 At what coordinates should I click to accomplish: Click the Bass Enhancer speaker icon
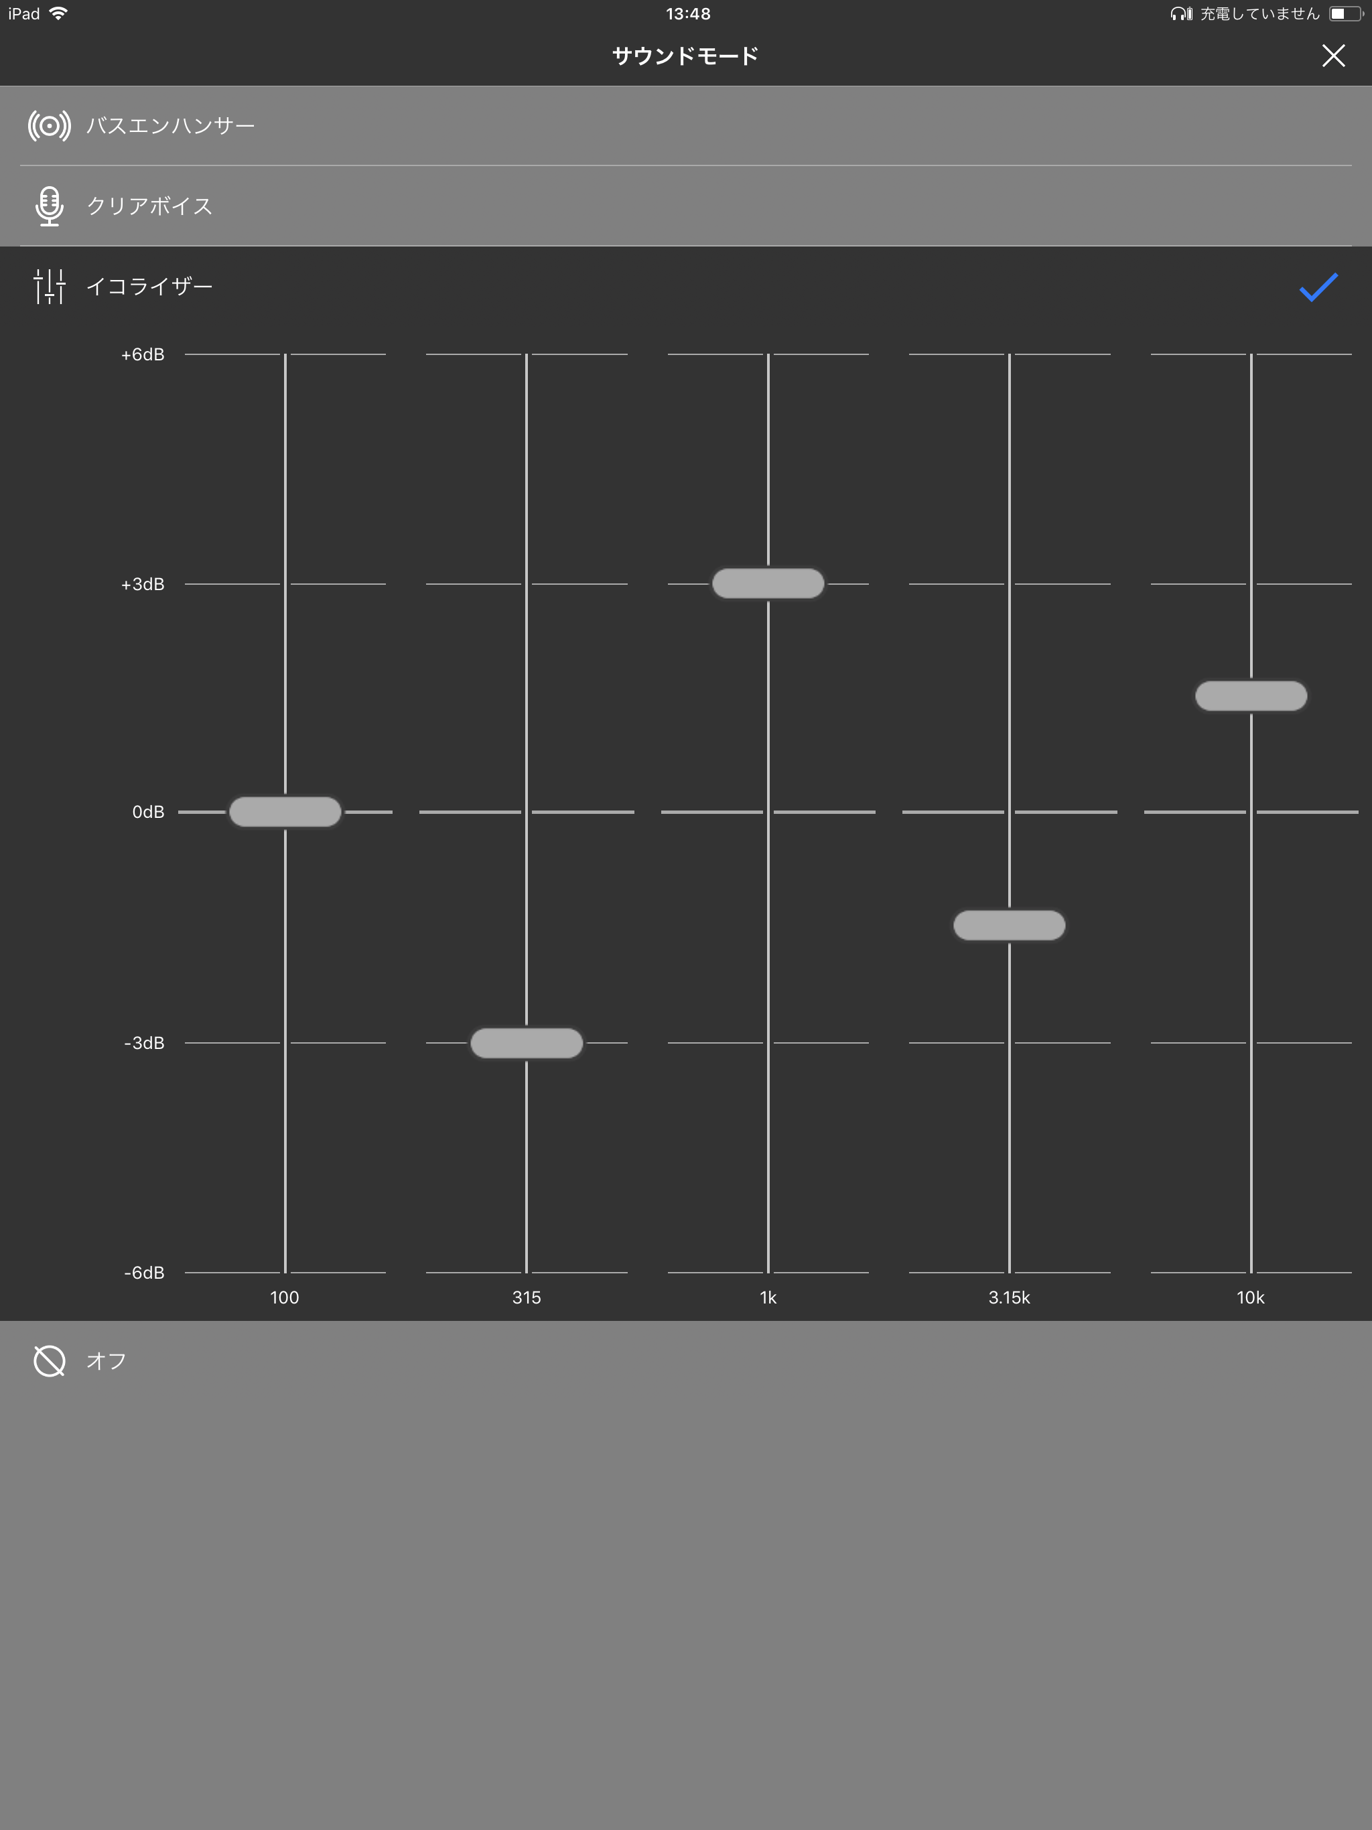point(49,126)
